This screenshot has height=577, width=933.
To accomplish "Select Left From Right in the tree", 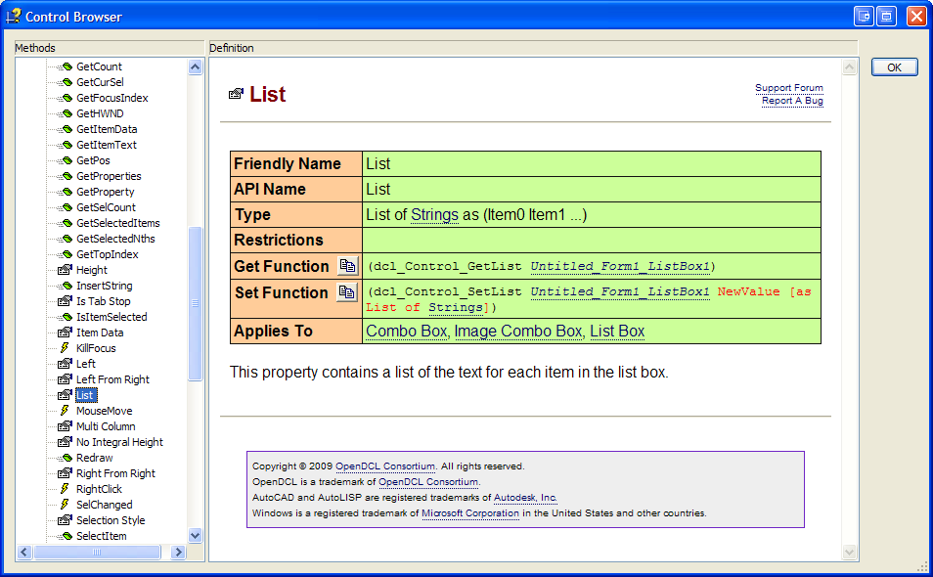I will point(113,379).
